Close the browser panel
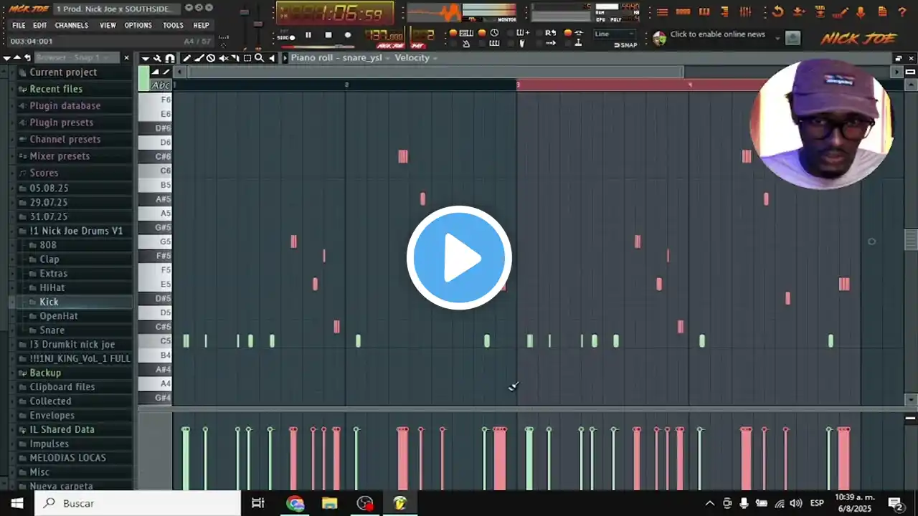The width and height of the screenshot is (918, 516). click(126, 58)
